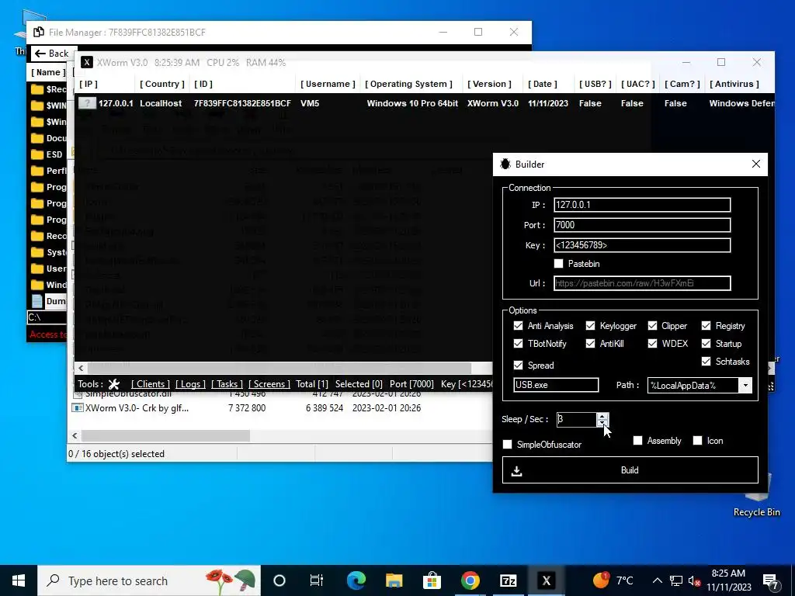Open the Path %LocalAppData% dropdown
This screenshot has width=795, height=596.
tap(745, 385)
